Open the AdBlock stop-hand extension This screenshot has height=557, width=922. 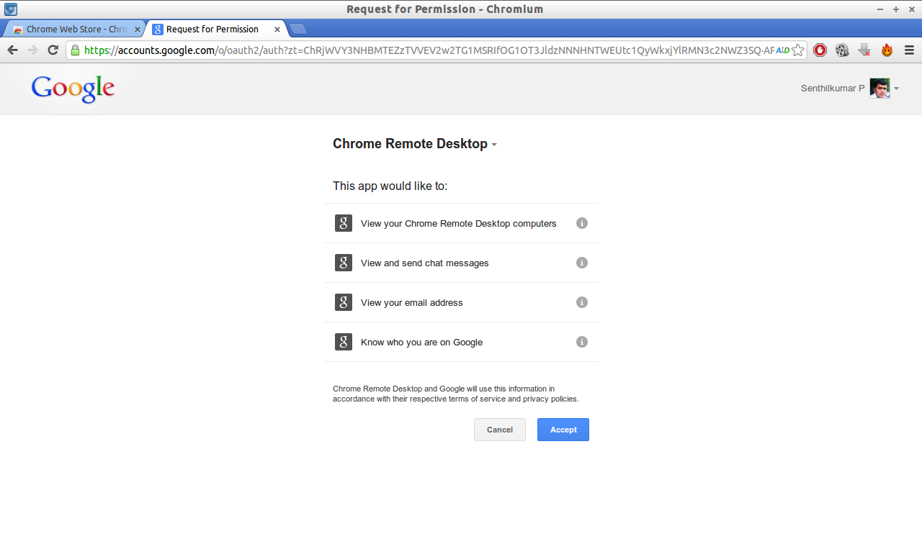point(820,50)
